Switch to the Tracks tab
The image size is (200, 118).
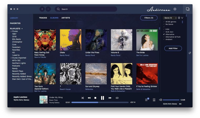[43, 18]
